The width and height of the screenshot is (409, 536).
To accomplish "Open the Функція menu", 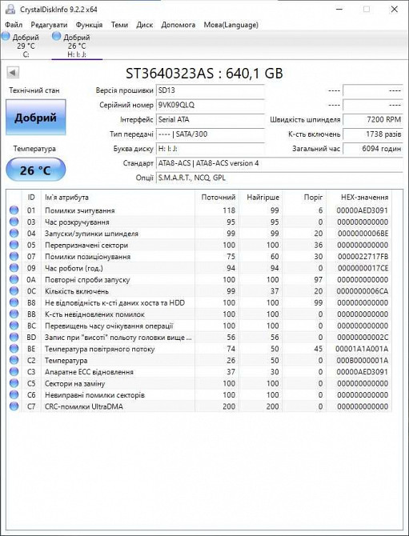I will (89, 25).
